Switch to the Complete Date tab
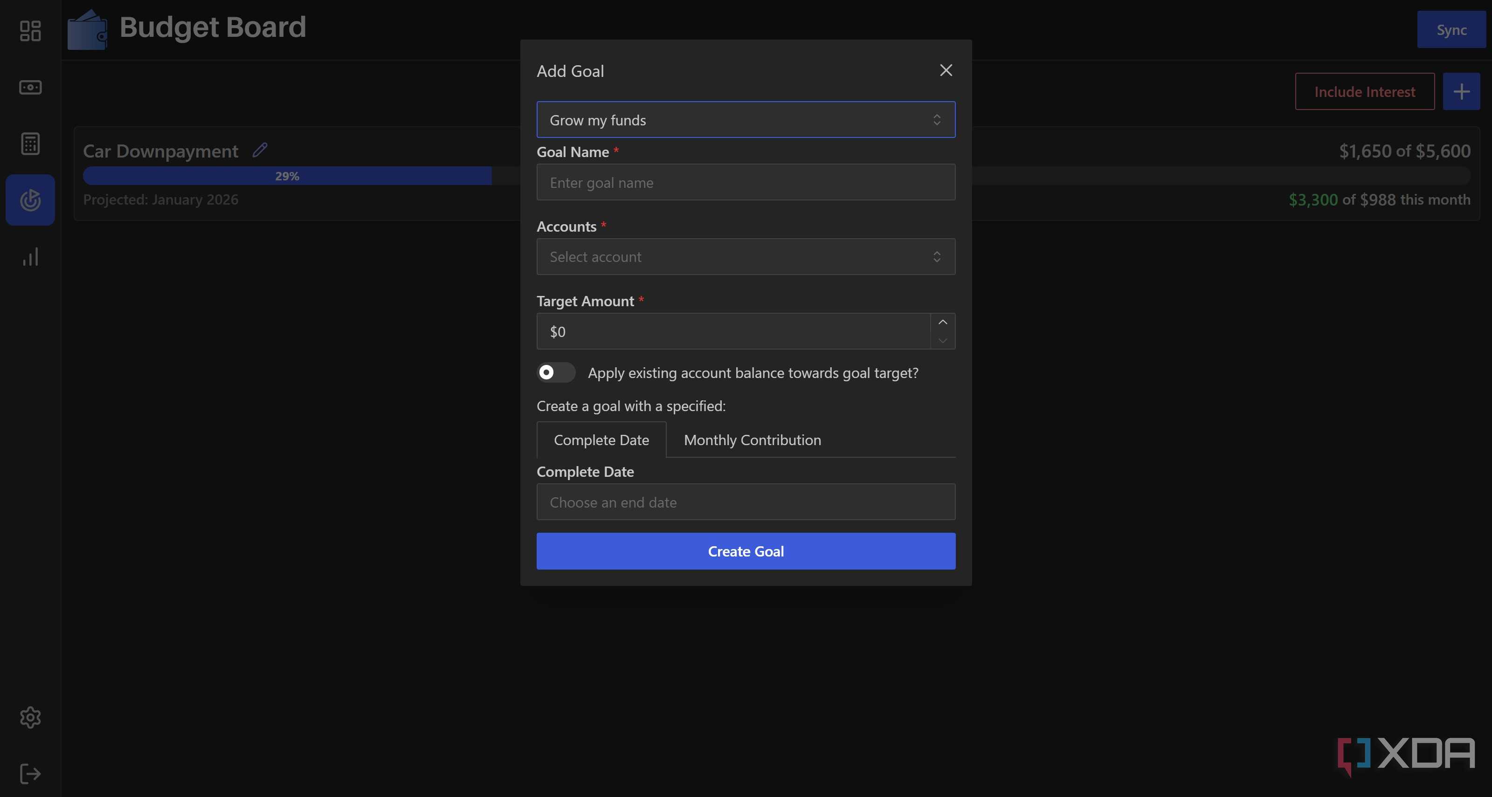Viewport: 1492px width, 797px height. pos(601,440)
